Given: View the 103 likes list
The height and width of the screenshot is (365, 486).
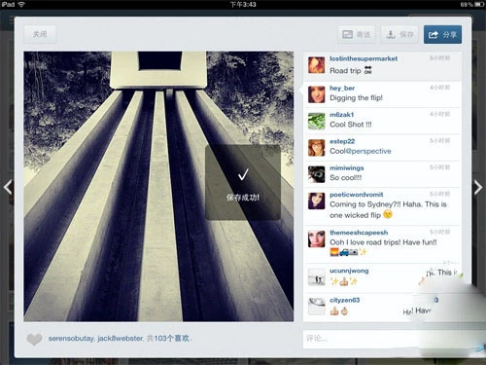Looking at the screenshot, I should pos(168,339).
